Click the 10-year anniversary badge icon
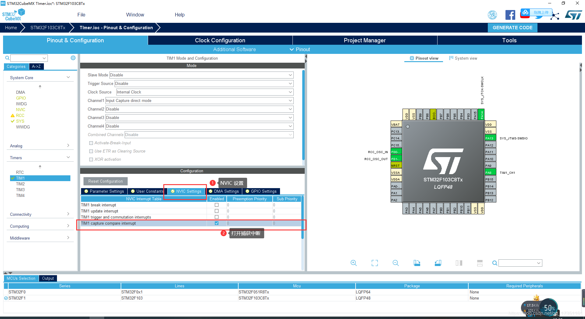 coord(492,15)
